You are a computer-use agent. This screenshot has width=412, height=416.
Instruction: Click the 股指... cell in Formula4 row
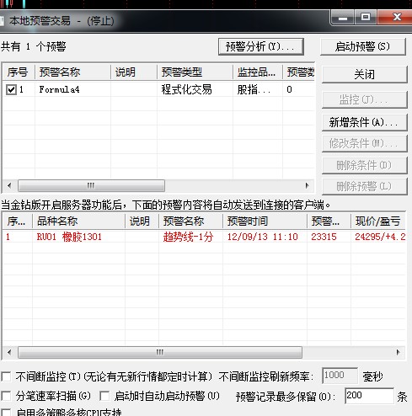pyautogui.click(x=254, y=89)
